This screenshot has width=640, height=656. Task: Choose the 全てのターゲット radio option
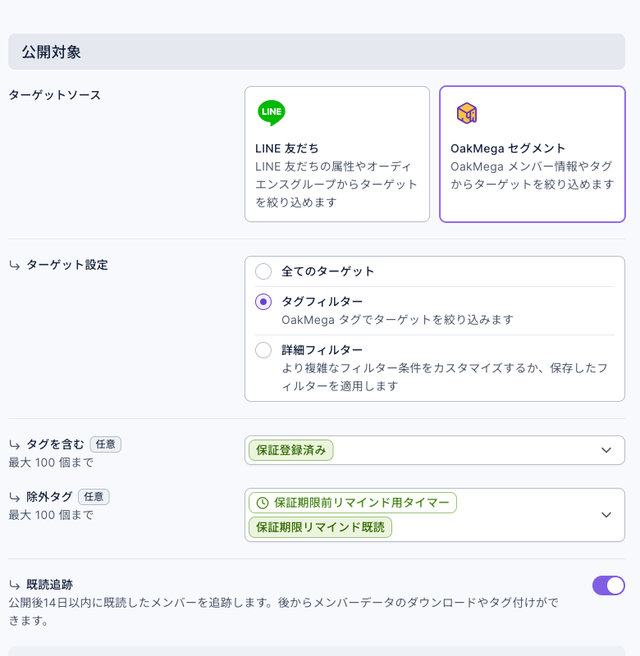click(x=263, y=271)
